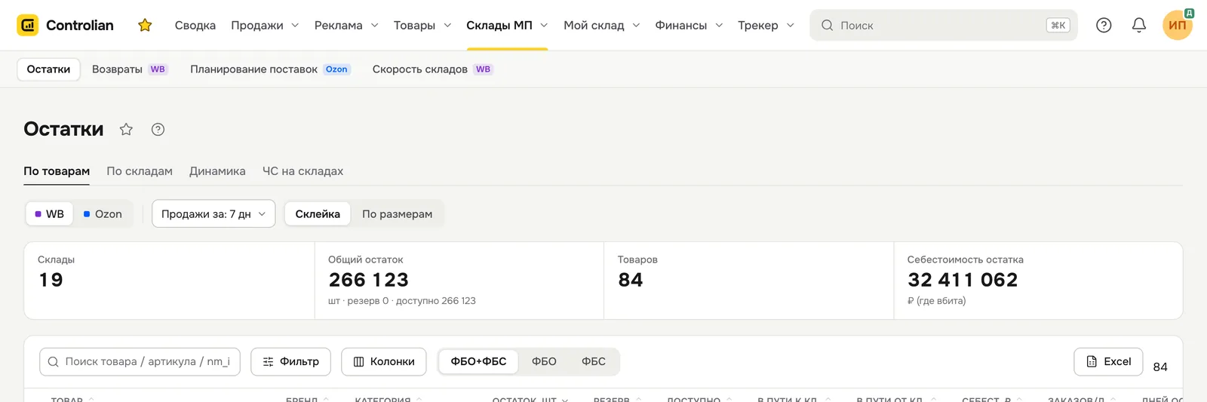The width and height of the screenshot is (1207, 402).
Task: Go to the Сводка section
Action: [x=195, y=25]
